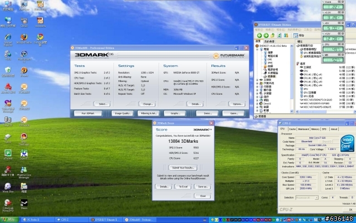Screen dimensions: 356x223
Task: Click Submit Your Results... in the Score dialog
Action: click(x=183, y=168)
